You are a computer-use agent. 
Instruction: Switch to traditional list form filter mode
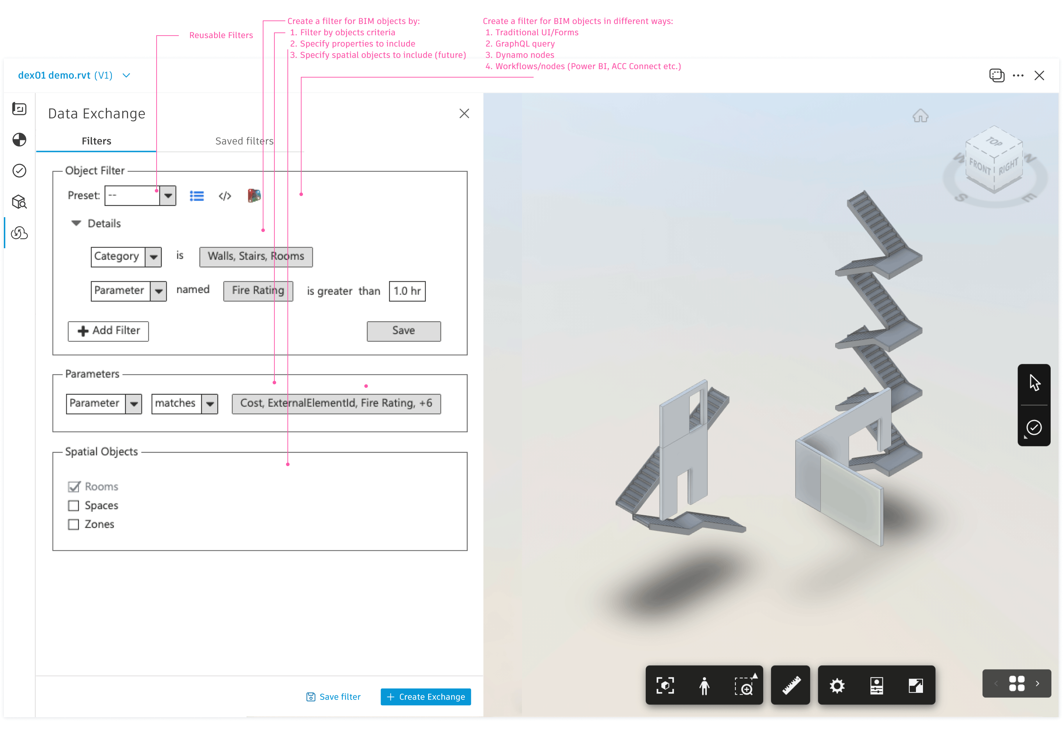click(x=197, y=196)
